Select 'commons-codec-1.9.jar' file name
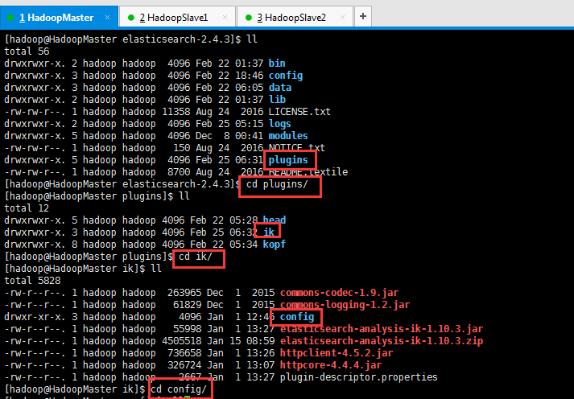Image resolution: width=574 pixels, height=399 pixels. pyautogui.click(x=339, y=293)
